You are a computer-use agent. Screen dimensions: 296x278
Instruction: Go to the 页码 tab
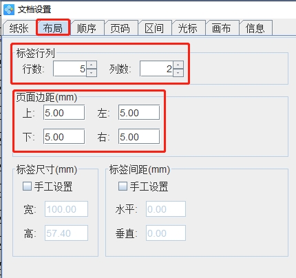coord(120,28)
